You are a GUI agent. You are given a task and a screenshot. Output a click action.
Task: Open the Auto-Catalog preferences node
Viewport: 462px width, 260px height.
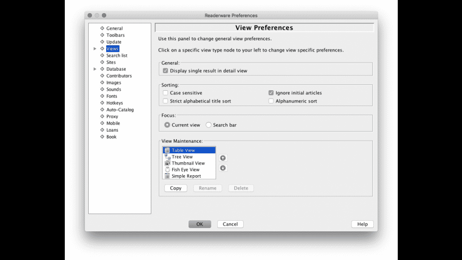[120, 109]
